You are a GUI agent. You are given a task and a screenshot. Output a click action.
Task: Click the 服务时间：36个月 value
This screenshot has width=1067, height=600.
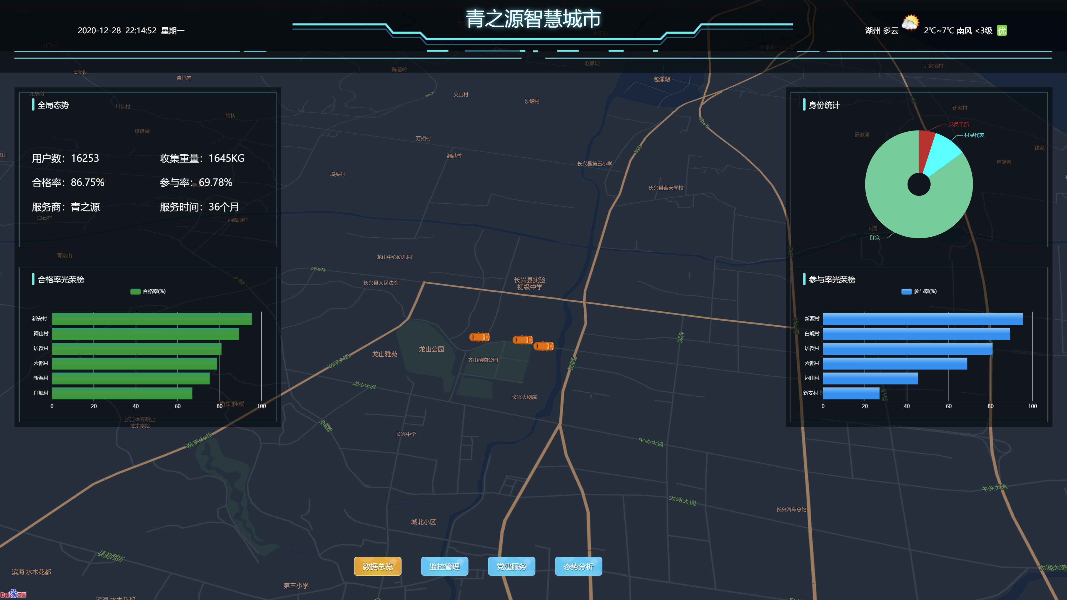point(199,207)
